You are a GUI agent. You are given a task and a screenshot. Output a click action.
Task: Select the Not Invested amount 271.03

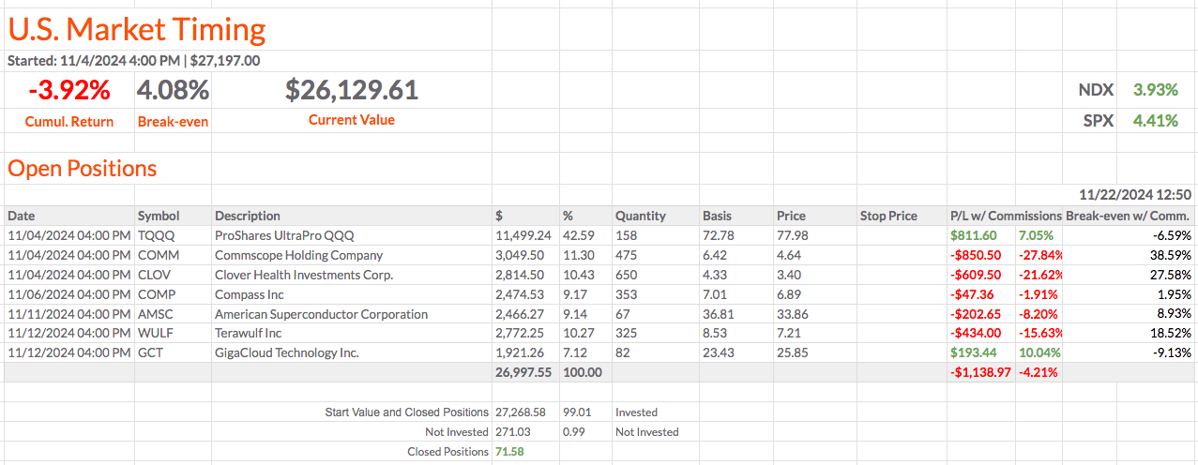tap(511, 432)
